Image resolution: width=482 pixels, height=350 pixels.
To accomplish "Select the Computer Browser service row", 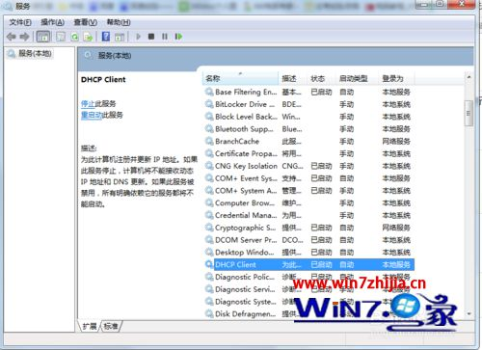I will 309,202.
